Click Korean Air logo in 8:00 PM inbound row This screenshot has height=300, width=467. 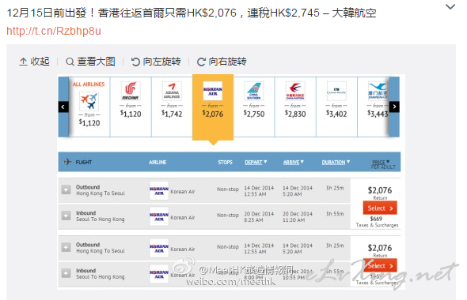click(159, 274)
